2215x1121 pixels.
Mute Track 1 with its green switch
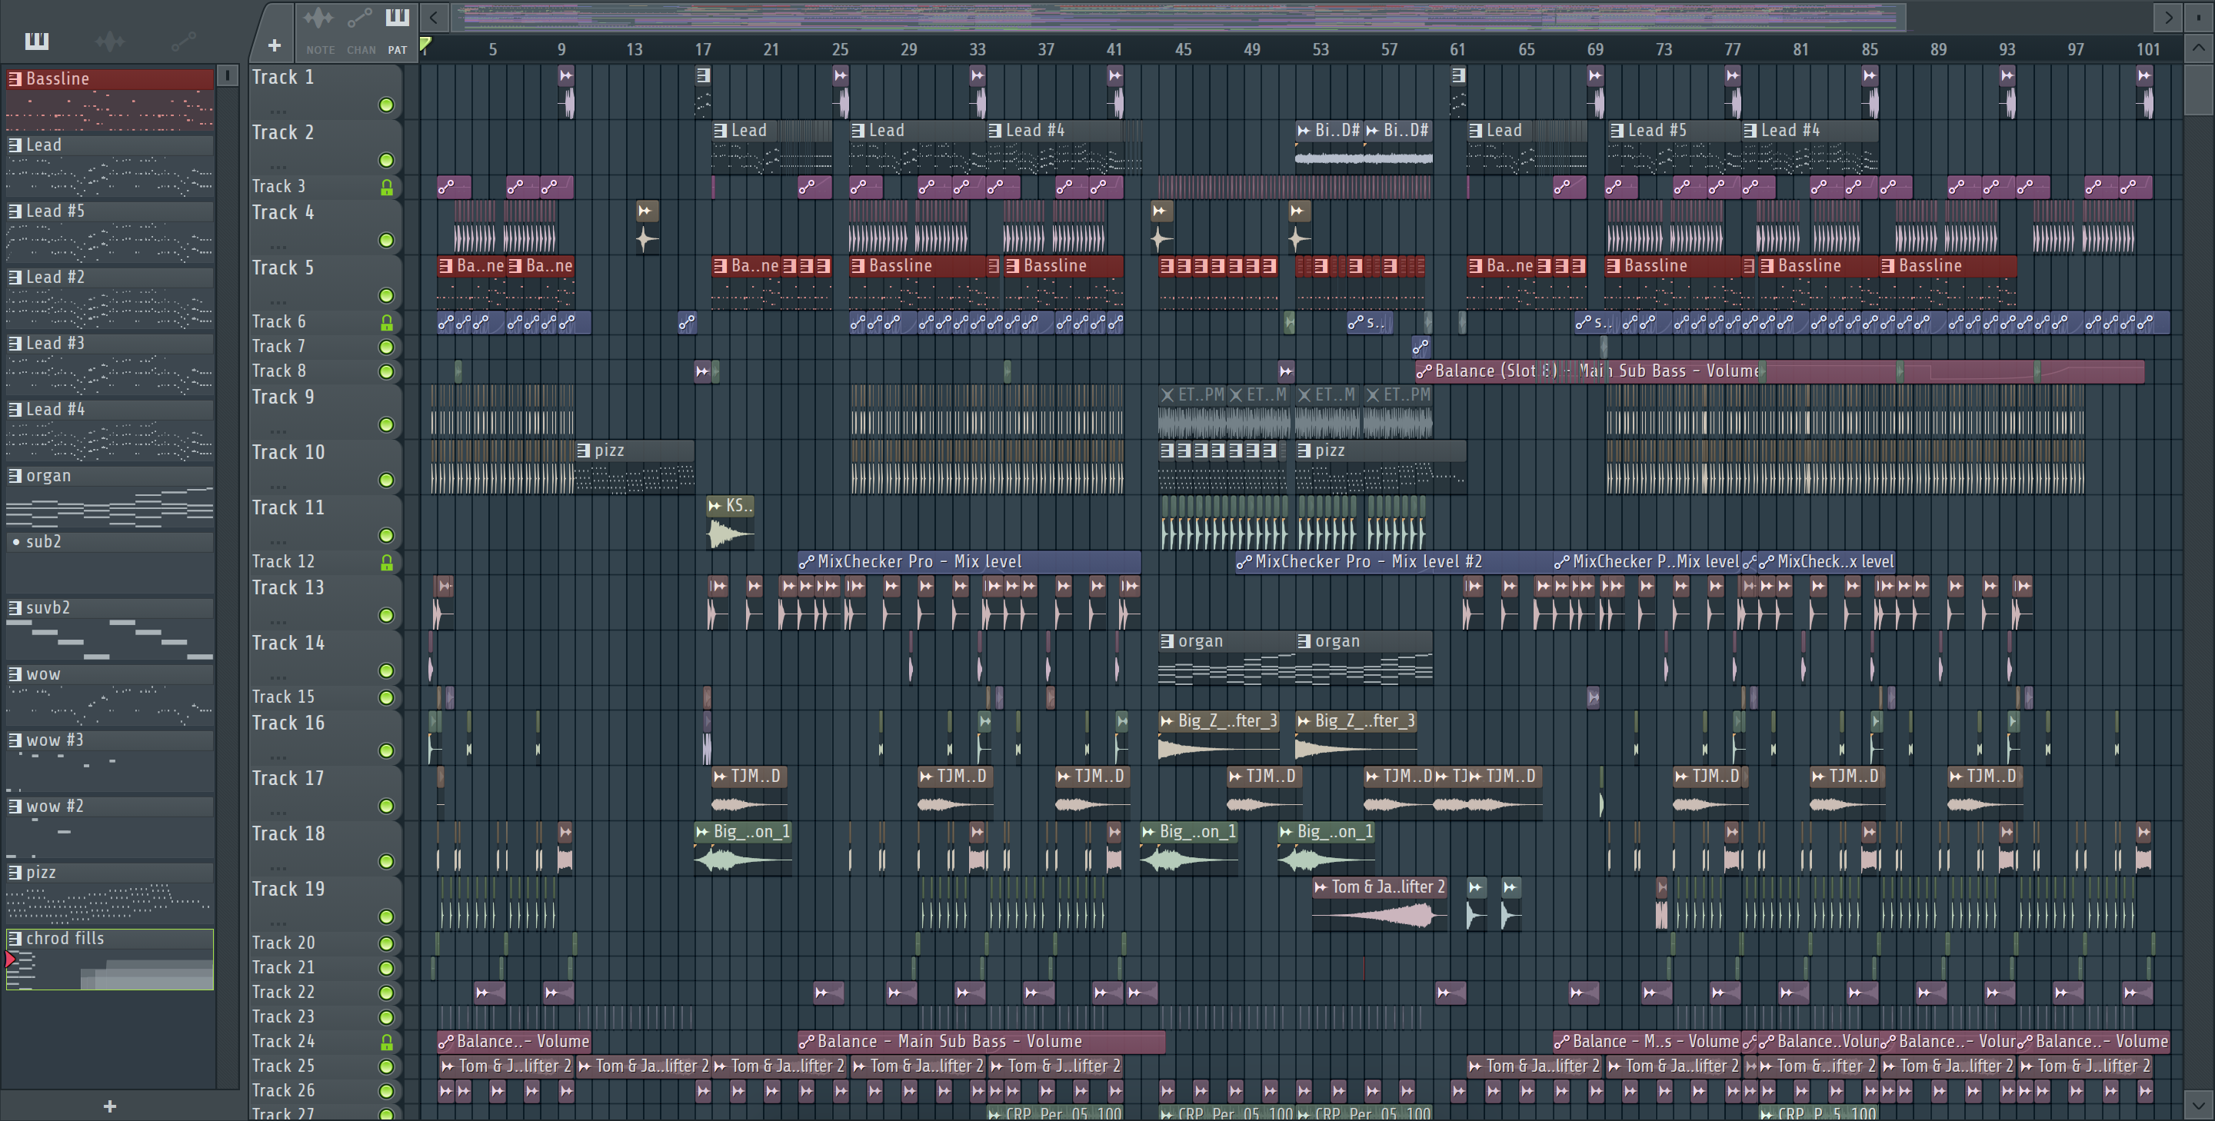click(387, 105)
